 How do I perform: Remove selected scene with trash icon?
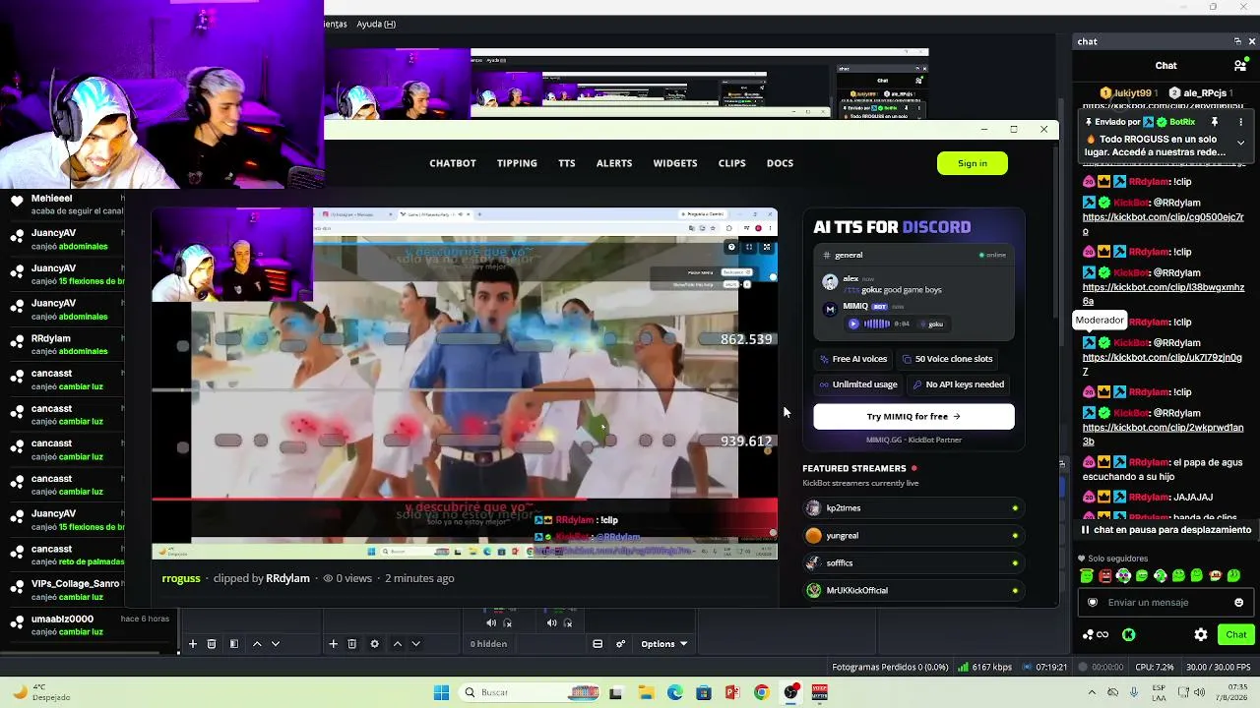point(212,644)
